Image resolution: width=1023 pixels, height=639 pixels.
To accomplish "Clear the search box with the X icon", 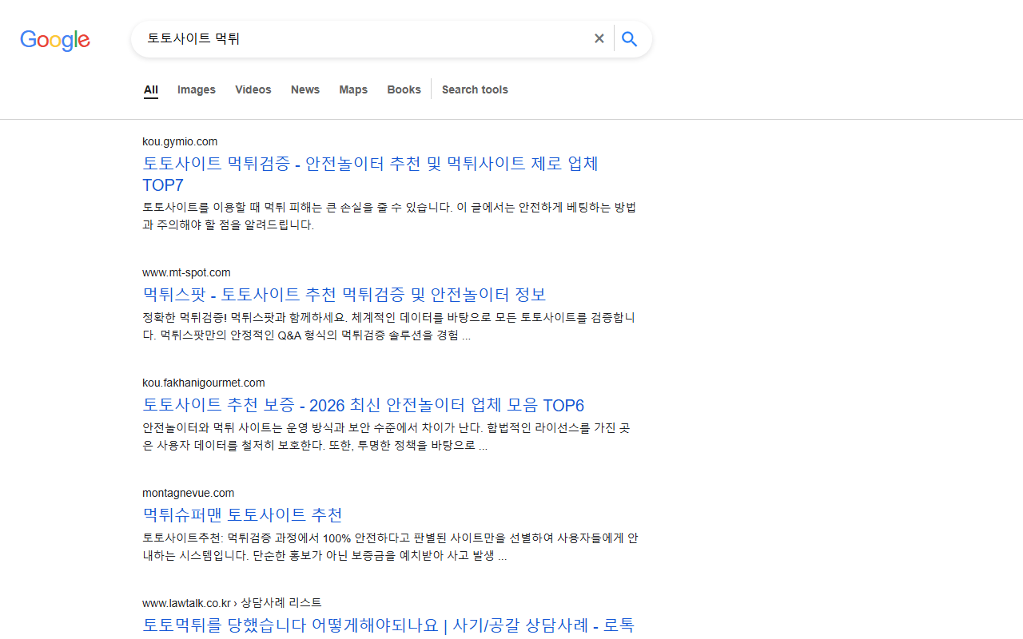I will pos(599,38).
